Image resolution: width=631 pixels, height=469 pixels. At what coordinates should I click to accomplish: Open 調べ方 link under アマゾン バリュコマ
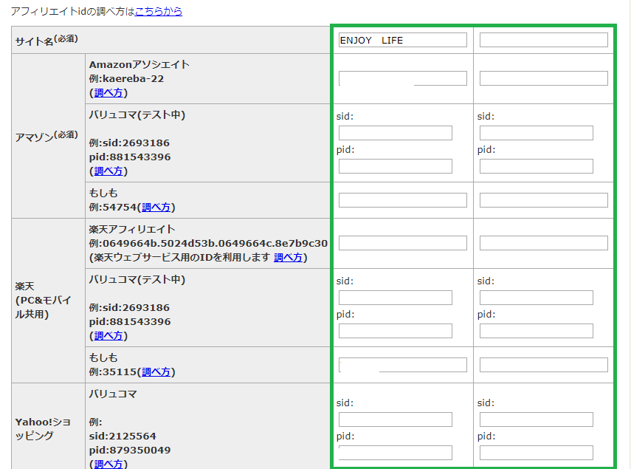108,171
